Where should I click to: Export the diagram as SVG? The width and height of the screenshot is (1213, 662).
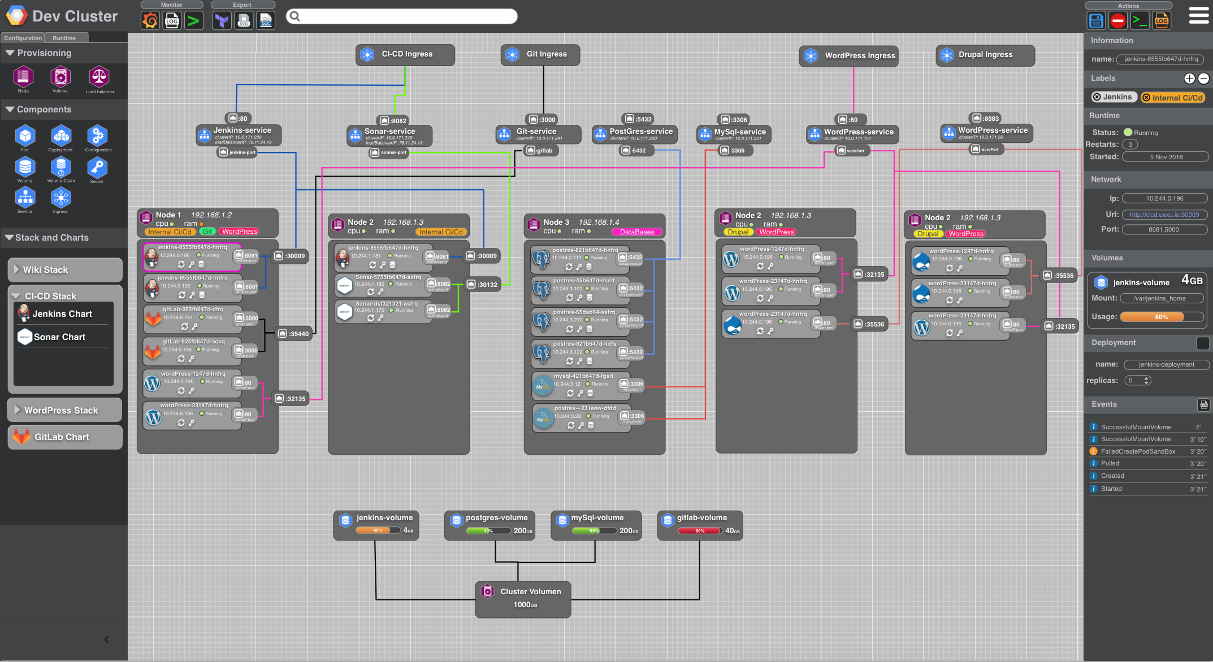coord(244,21)
